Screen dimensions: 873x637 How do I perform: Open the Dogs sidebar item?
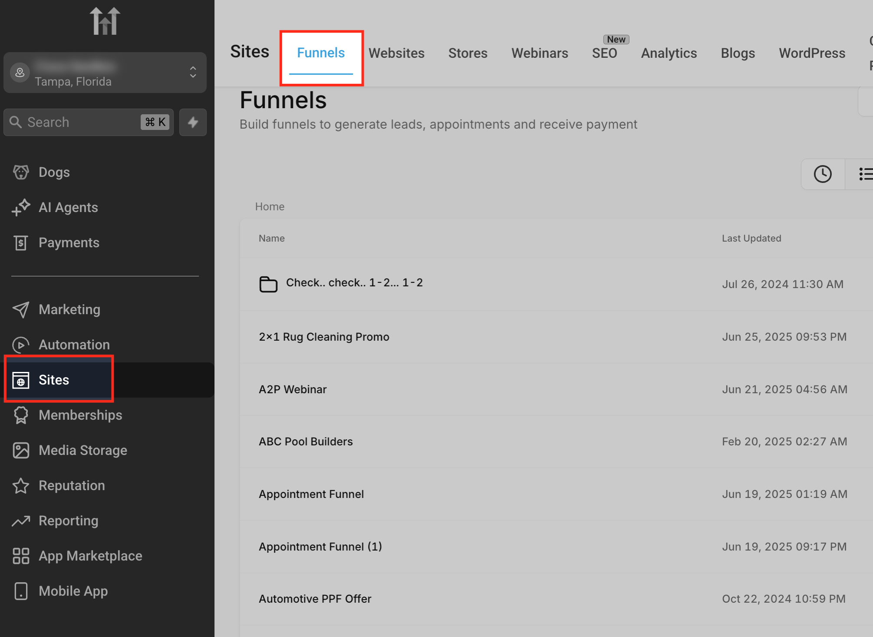pyautogui.click(x=54, y=173)
